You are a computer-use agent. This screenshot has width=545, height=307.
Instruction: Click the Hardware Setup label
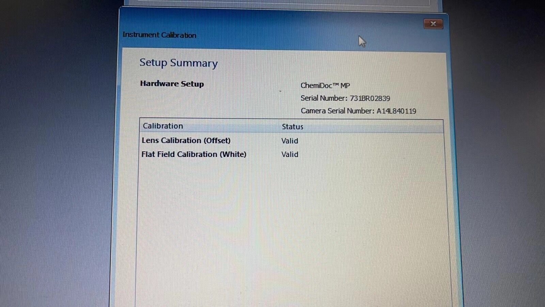[x=172, y=84]
